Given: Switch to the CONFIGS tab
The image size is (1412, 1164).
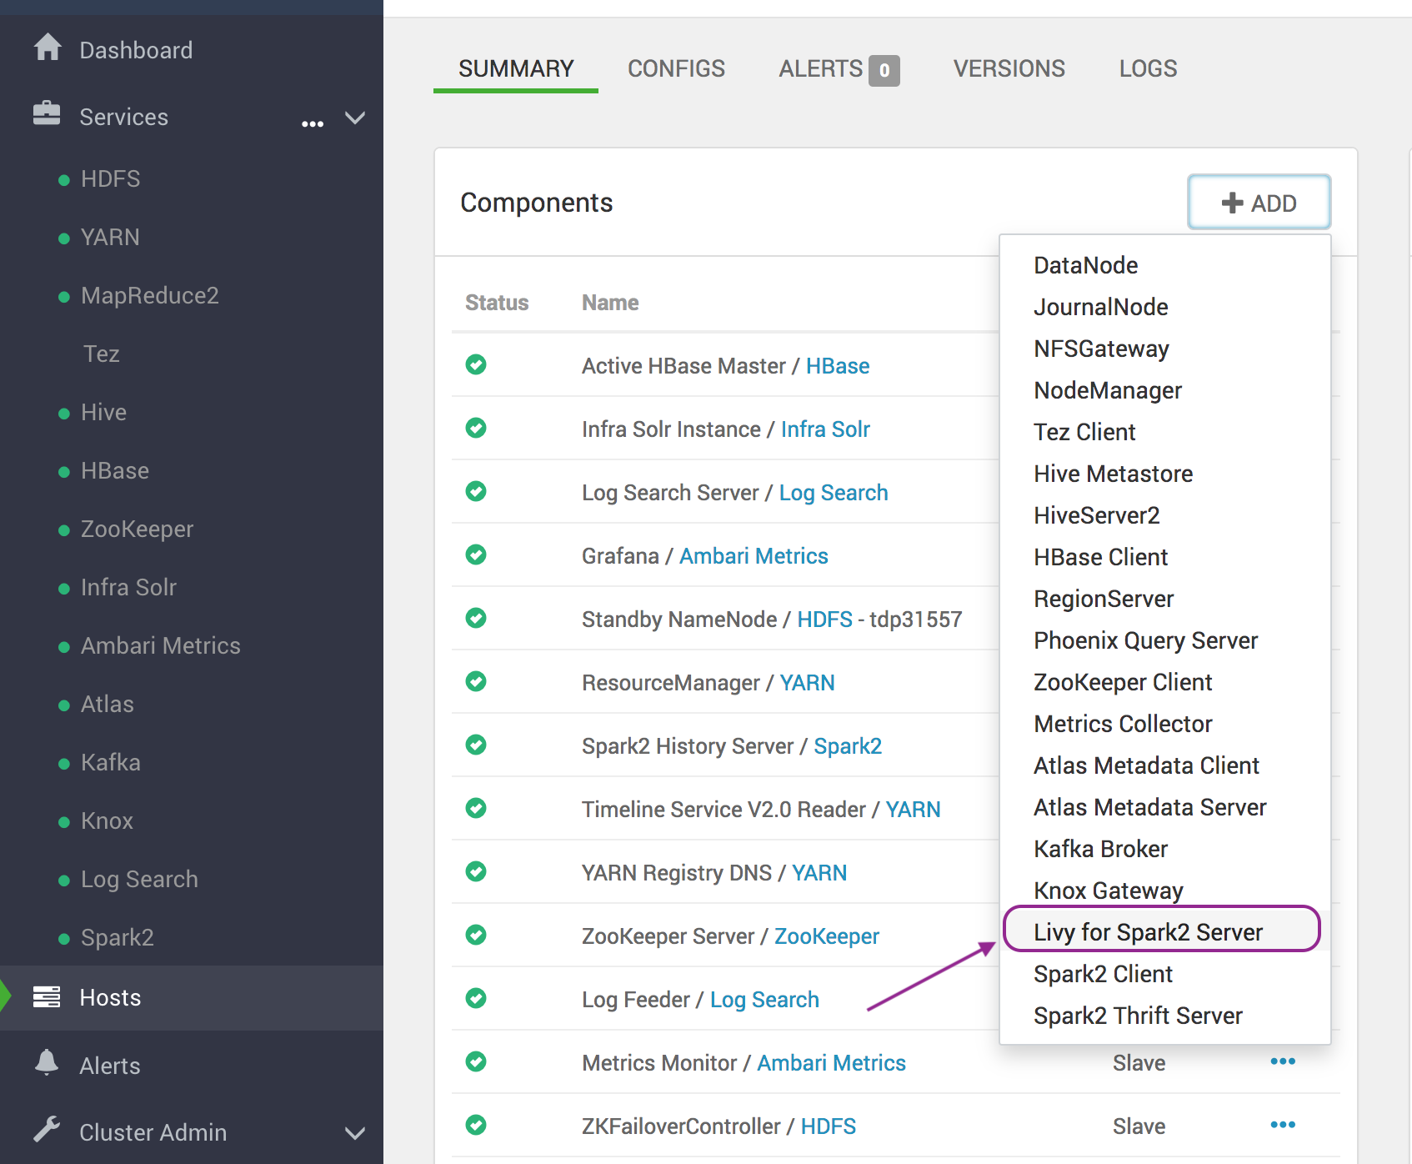Looking at the screenshot, I should click(x=676, y=68).
